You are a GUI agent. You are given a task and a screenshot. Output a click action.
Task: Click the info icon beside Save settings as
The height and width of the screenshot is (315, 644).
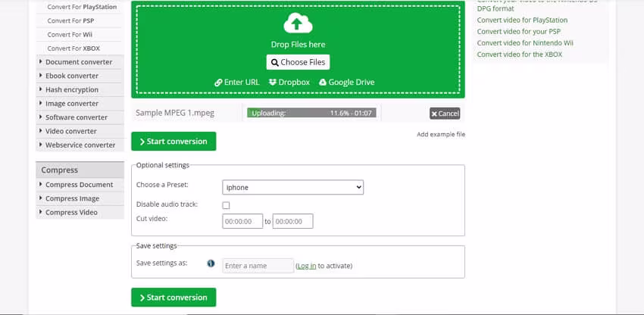tap(211, 264)
